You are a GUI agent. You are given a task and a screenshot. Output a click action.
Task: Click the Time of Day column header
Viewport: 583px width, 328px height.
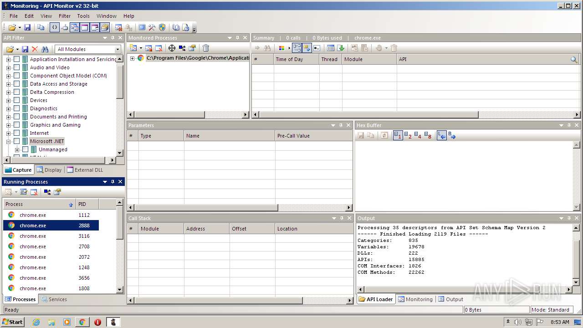point(296,59)
